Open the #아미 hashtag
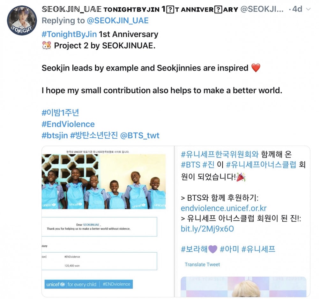This screenshot has width=319, height=299. [229, 249]
